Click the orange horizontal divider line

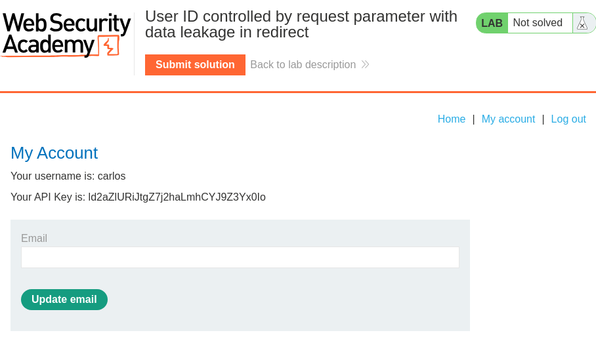[298, 92]
